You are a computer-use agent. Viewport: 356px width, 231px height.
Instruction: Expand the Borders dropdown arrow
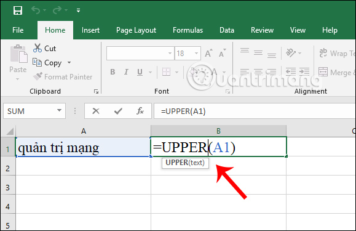point(177,72)
